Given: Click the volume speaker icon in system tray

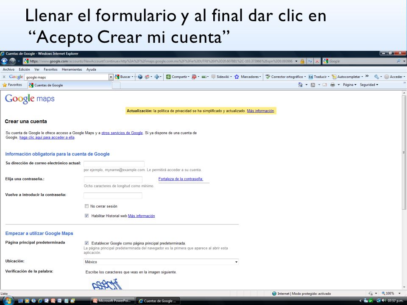Looking at the screenshot, I should pos(384,301).
